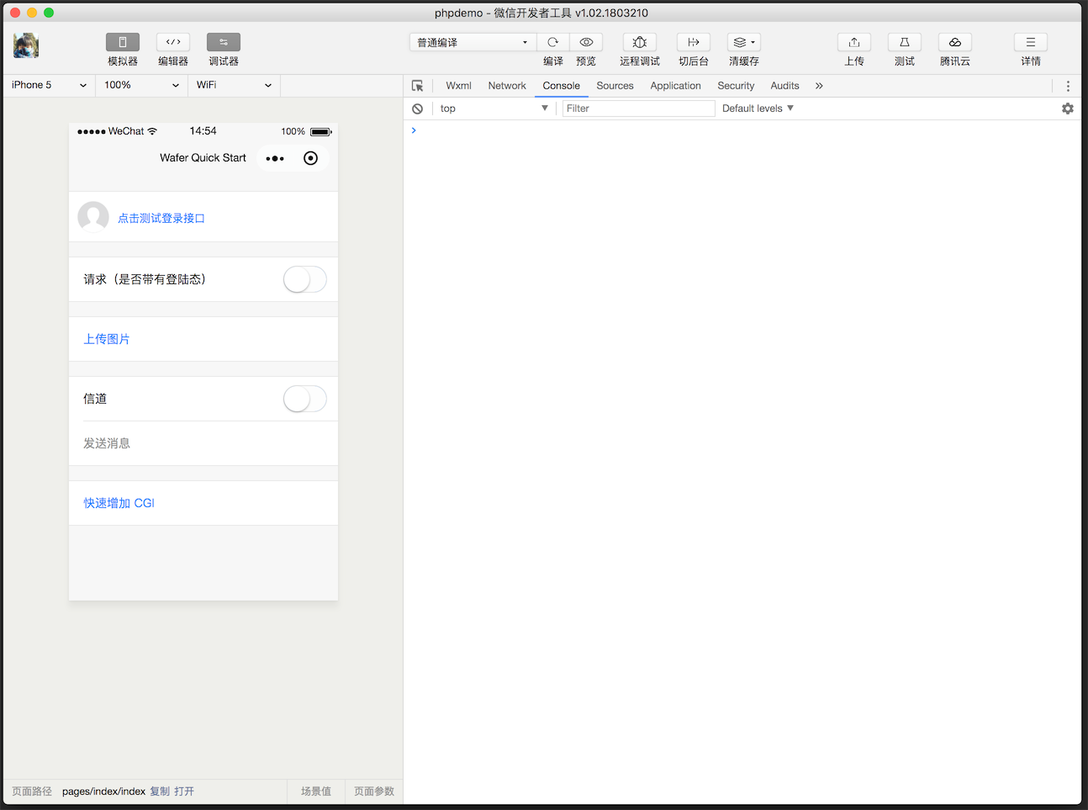The width and height of the screenshot is (1088, 810).
Task: Clear console with the ban icon
Action: [417, 109]
